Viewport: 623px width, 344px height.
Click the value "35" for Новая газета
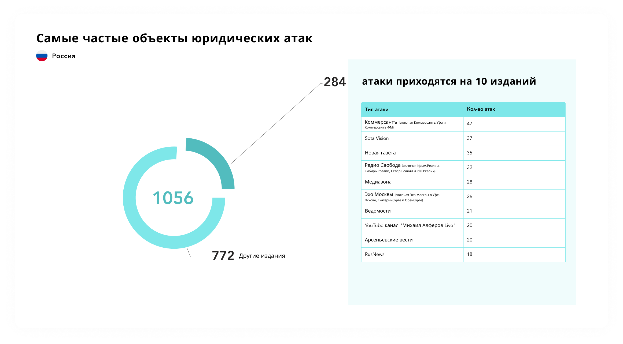pyautogui.click(x=469, y=153)
